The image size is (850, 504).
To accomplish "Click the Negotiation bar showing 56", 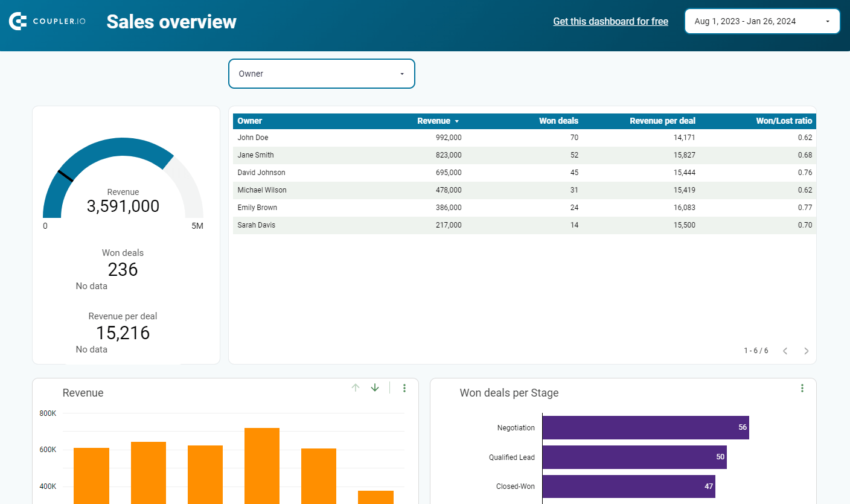I will (646, 427).
